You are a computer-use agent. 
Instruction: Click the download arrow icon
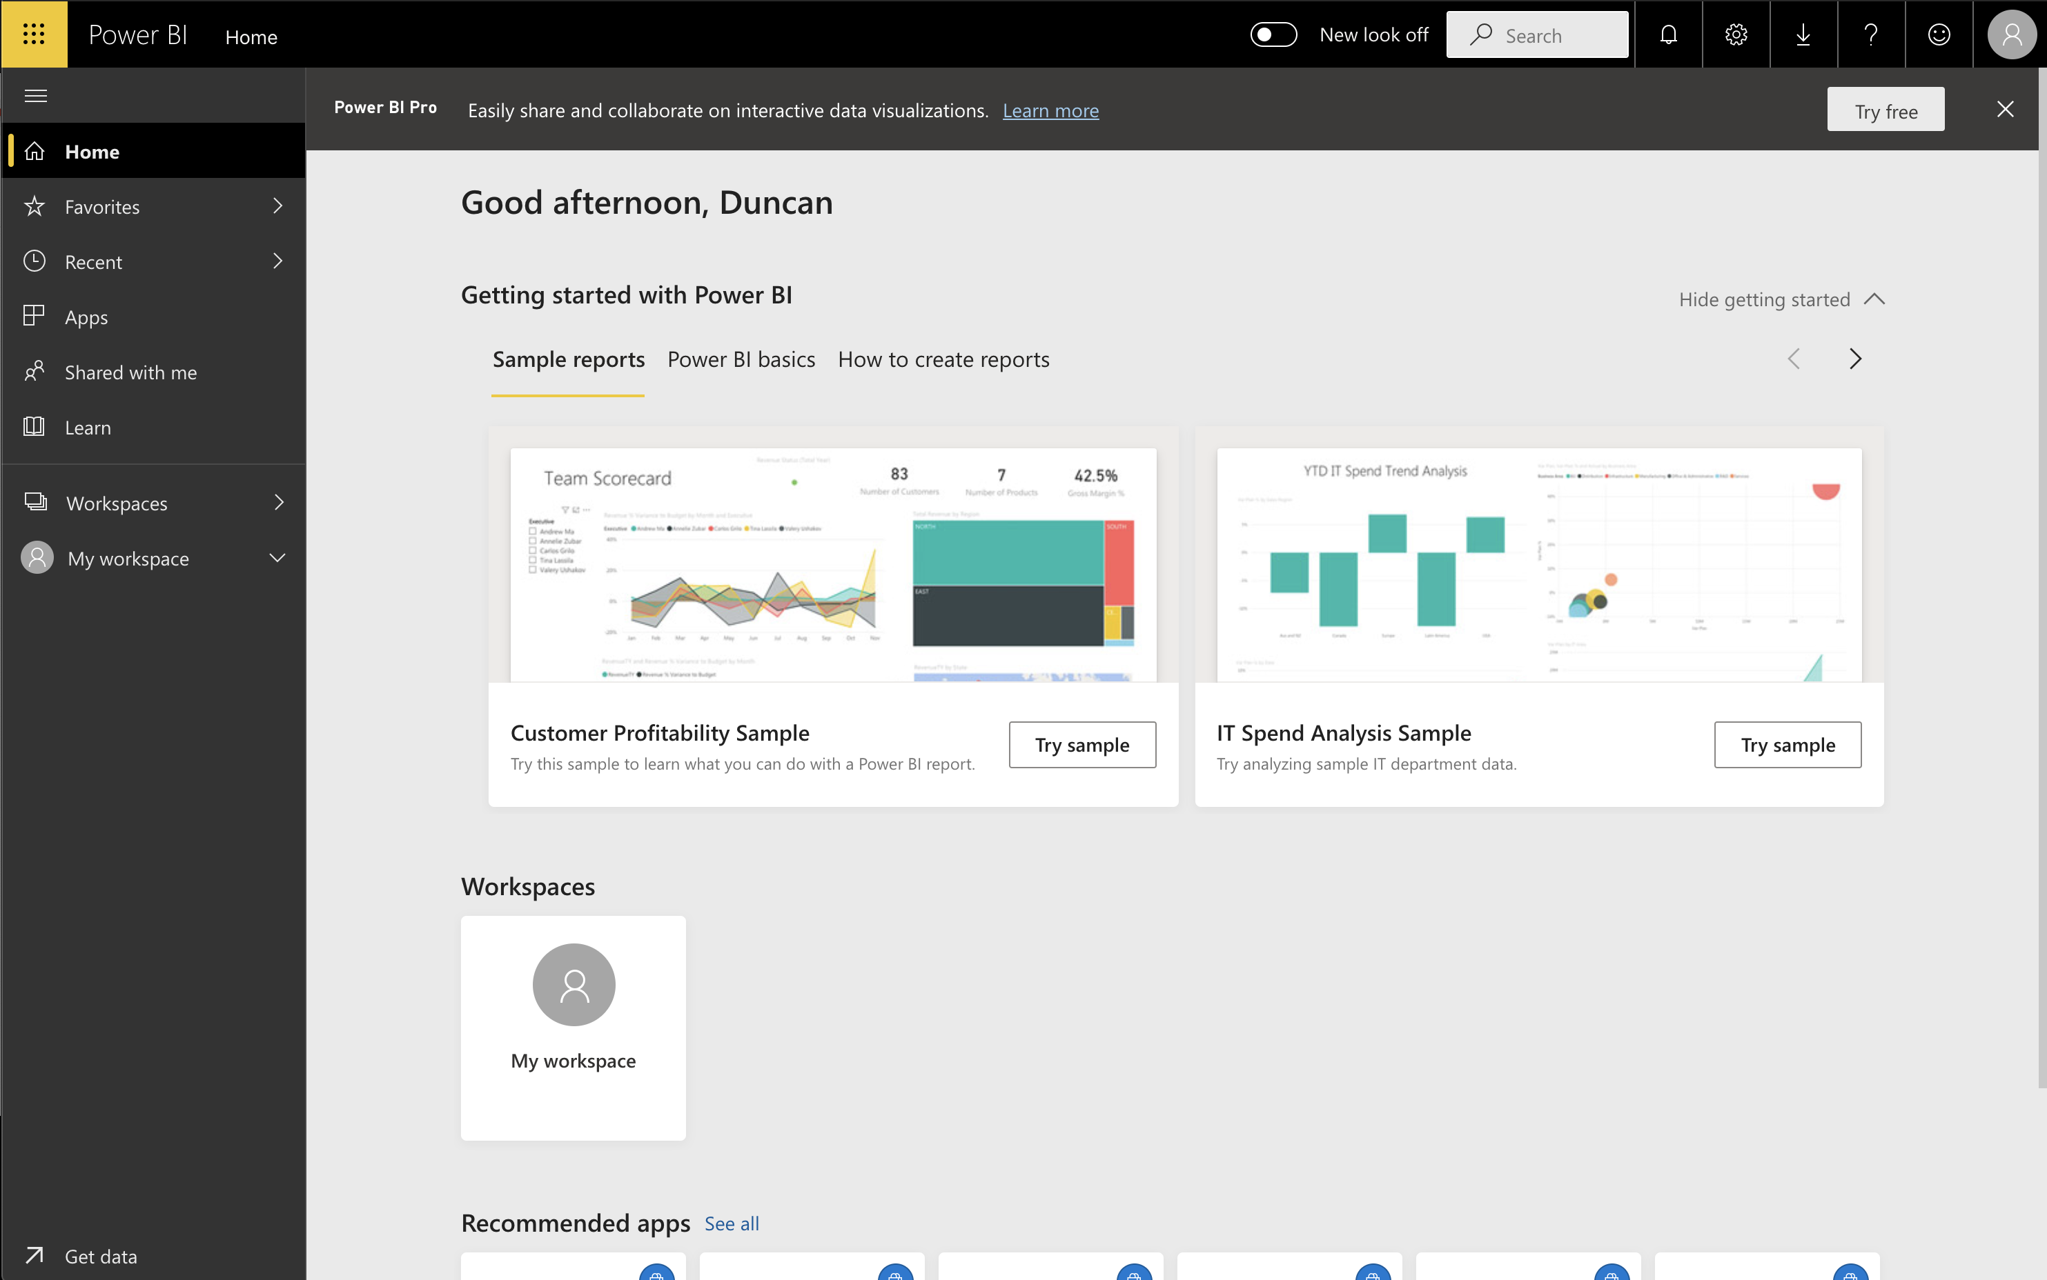(x=1803, y=34)
